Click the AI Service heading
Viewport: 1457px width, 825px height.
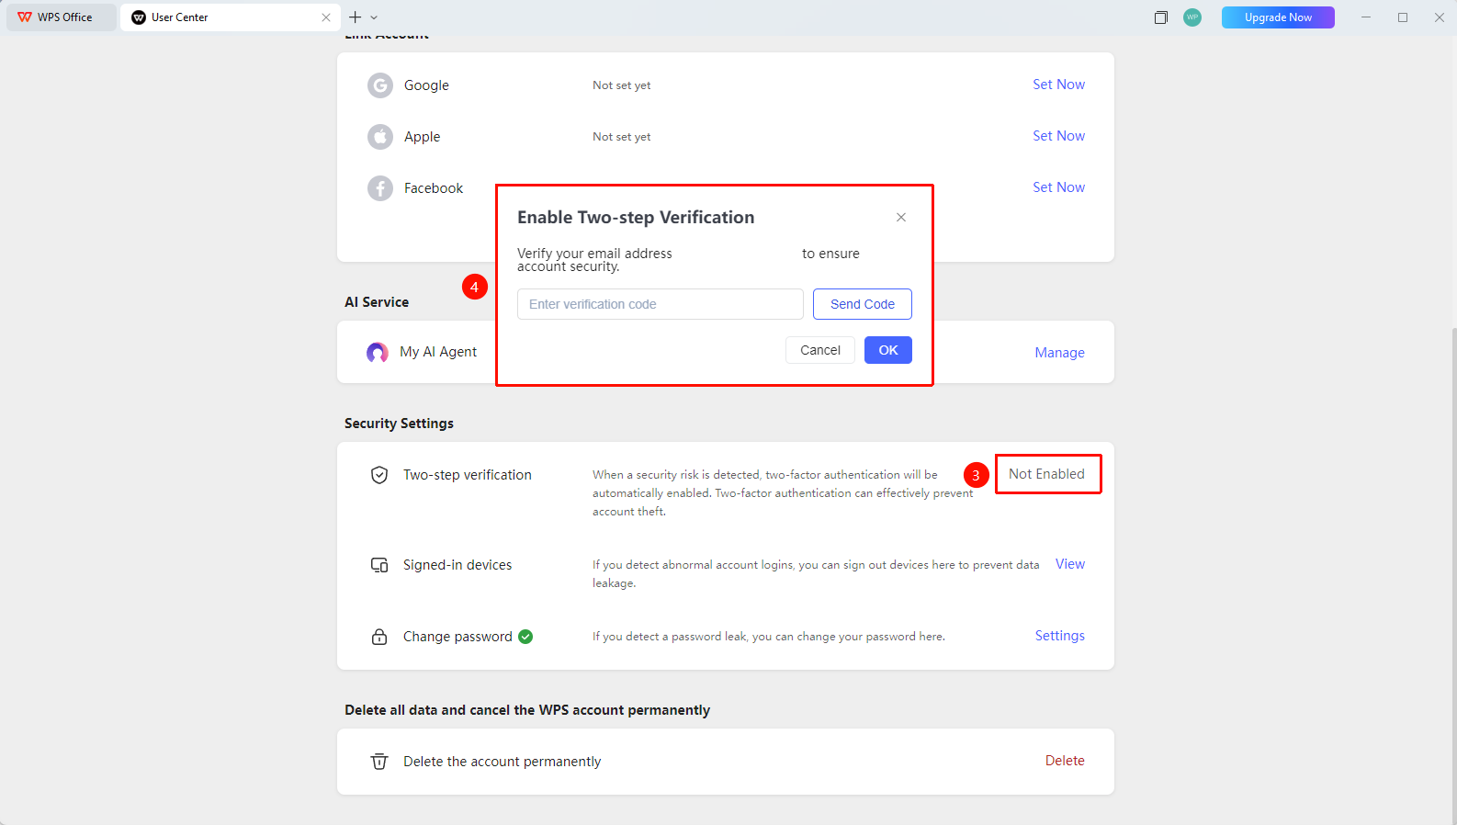point(377,302)
